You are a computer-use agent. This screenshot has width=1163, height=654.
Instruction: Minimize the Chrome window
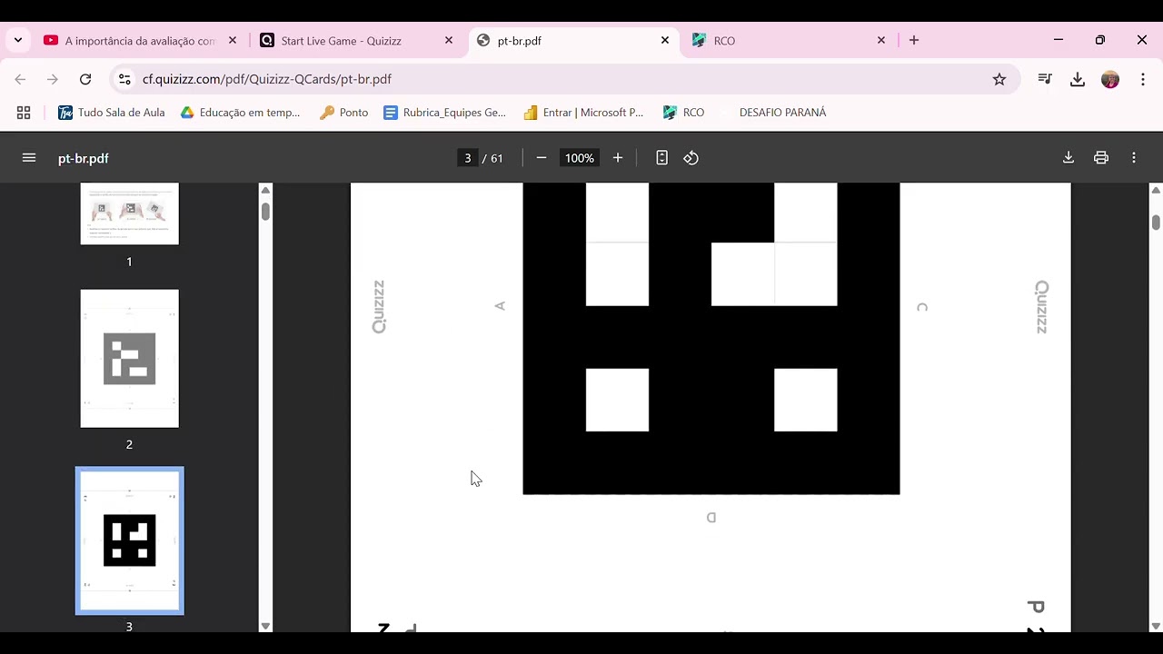click(x=1059, y=40)
